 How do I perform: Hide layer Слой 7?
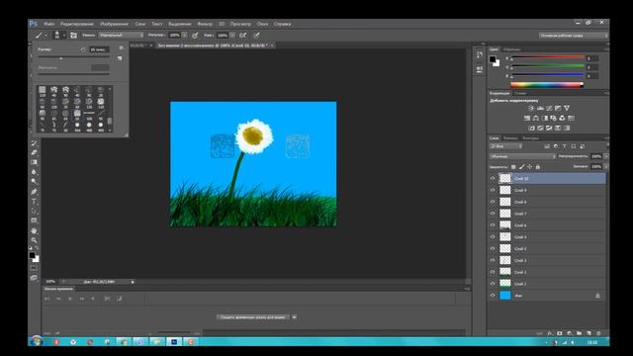pos(493,214)
